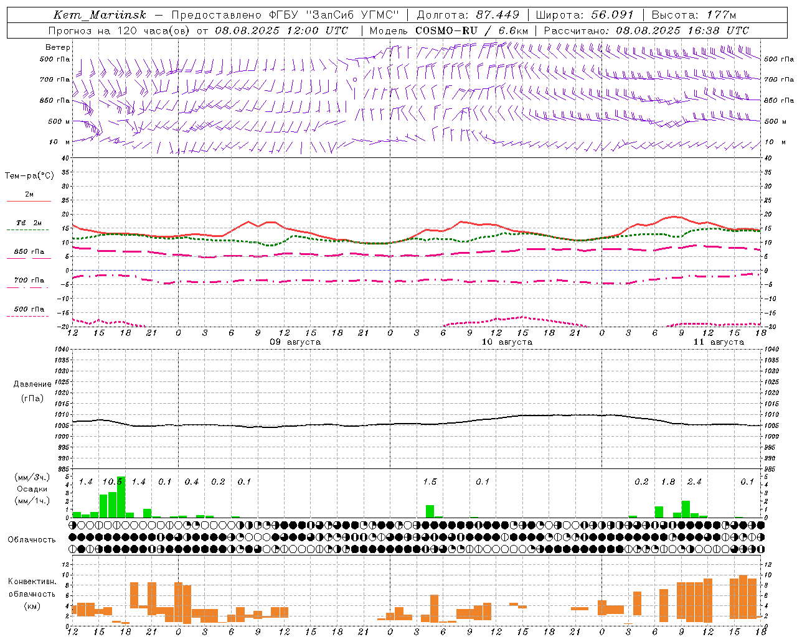The width and height of the screenshot is (797, 637).
Task: Click the date label 09 августа
Action: pos(295,342)
